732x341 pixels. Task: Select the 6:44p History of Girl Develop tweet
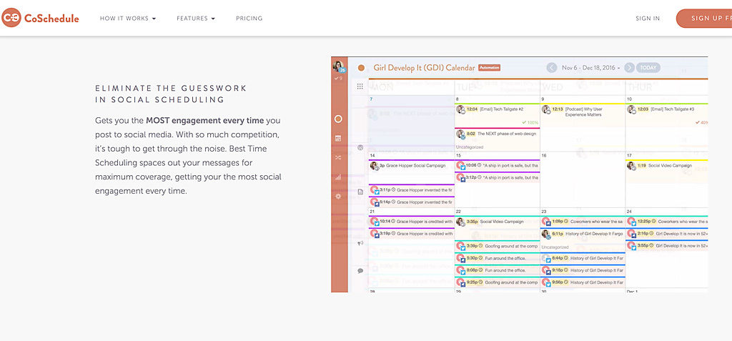coord(583,258)
